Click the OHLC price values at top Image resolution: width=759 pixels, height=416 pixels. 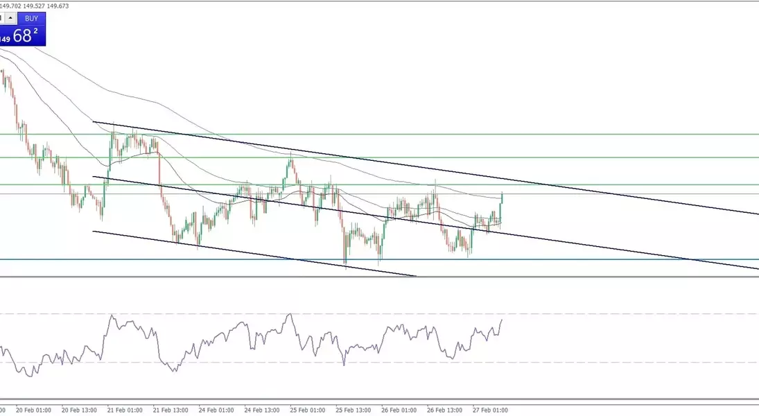[35, 6]
